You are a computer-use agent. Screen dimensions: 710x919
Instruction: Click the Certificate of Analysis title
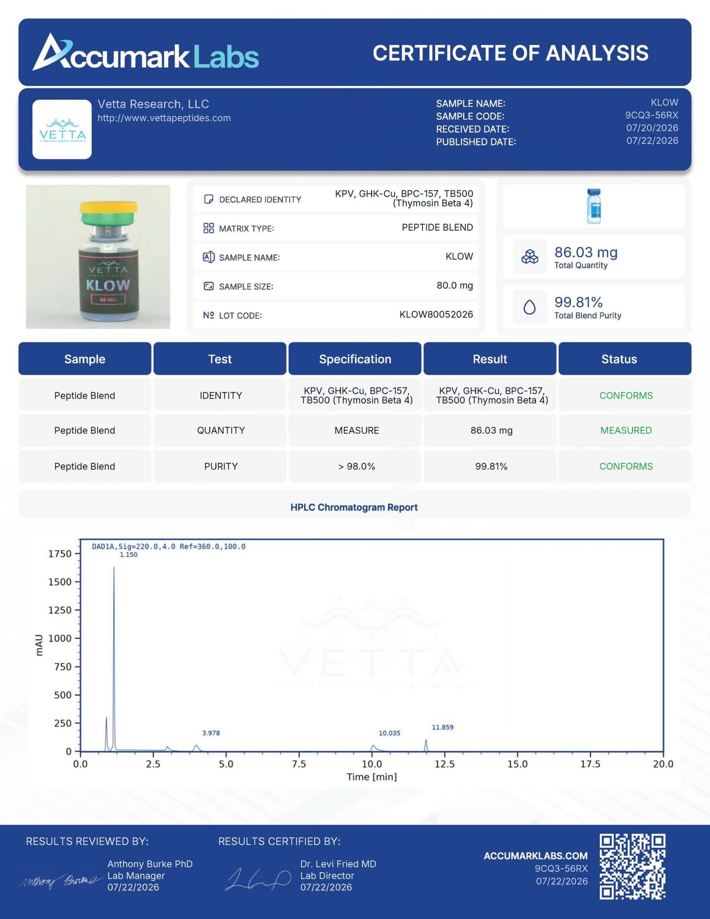tap(510, 53)
